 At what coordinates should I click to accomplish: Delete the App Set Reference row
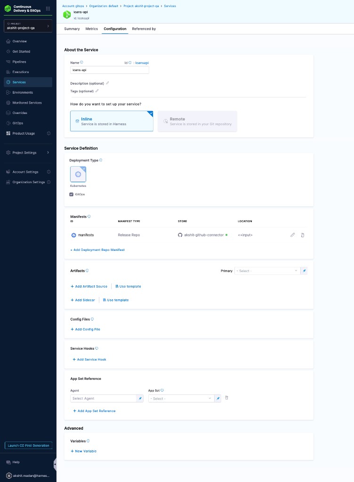point(226,398)
